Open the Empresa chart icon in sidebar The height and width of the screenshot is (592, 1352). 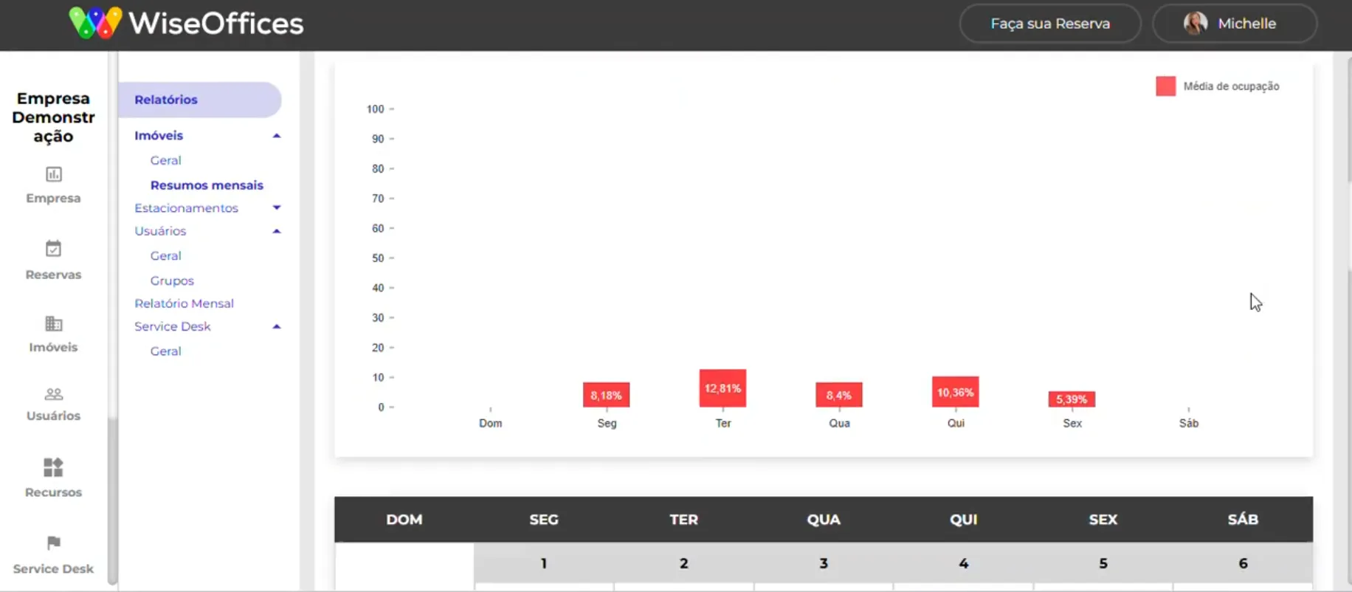54,174
